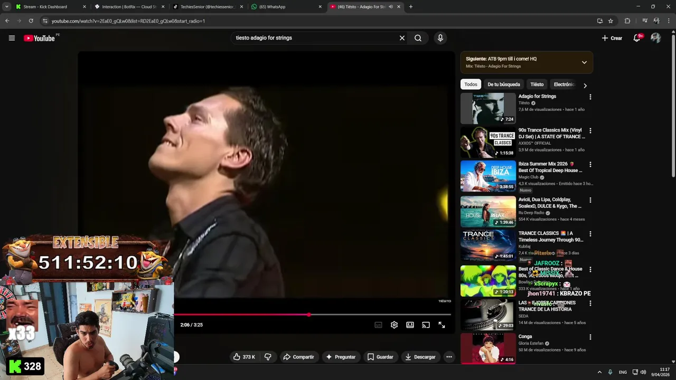Open Adagio for Strings thumbnail 7:24

(x=488, y=108)
